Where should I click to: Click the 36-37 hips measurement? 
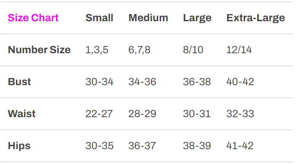tap(142, 146)
